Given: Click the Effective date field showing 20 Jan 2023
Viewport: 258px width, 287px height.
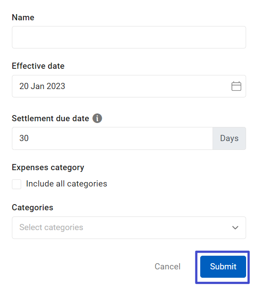Looking at the screenshot, I should (129, 86).
